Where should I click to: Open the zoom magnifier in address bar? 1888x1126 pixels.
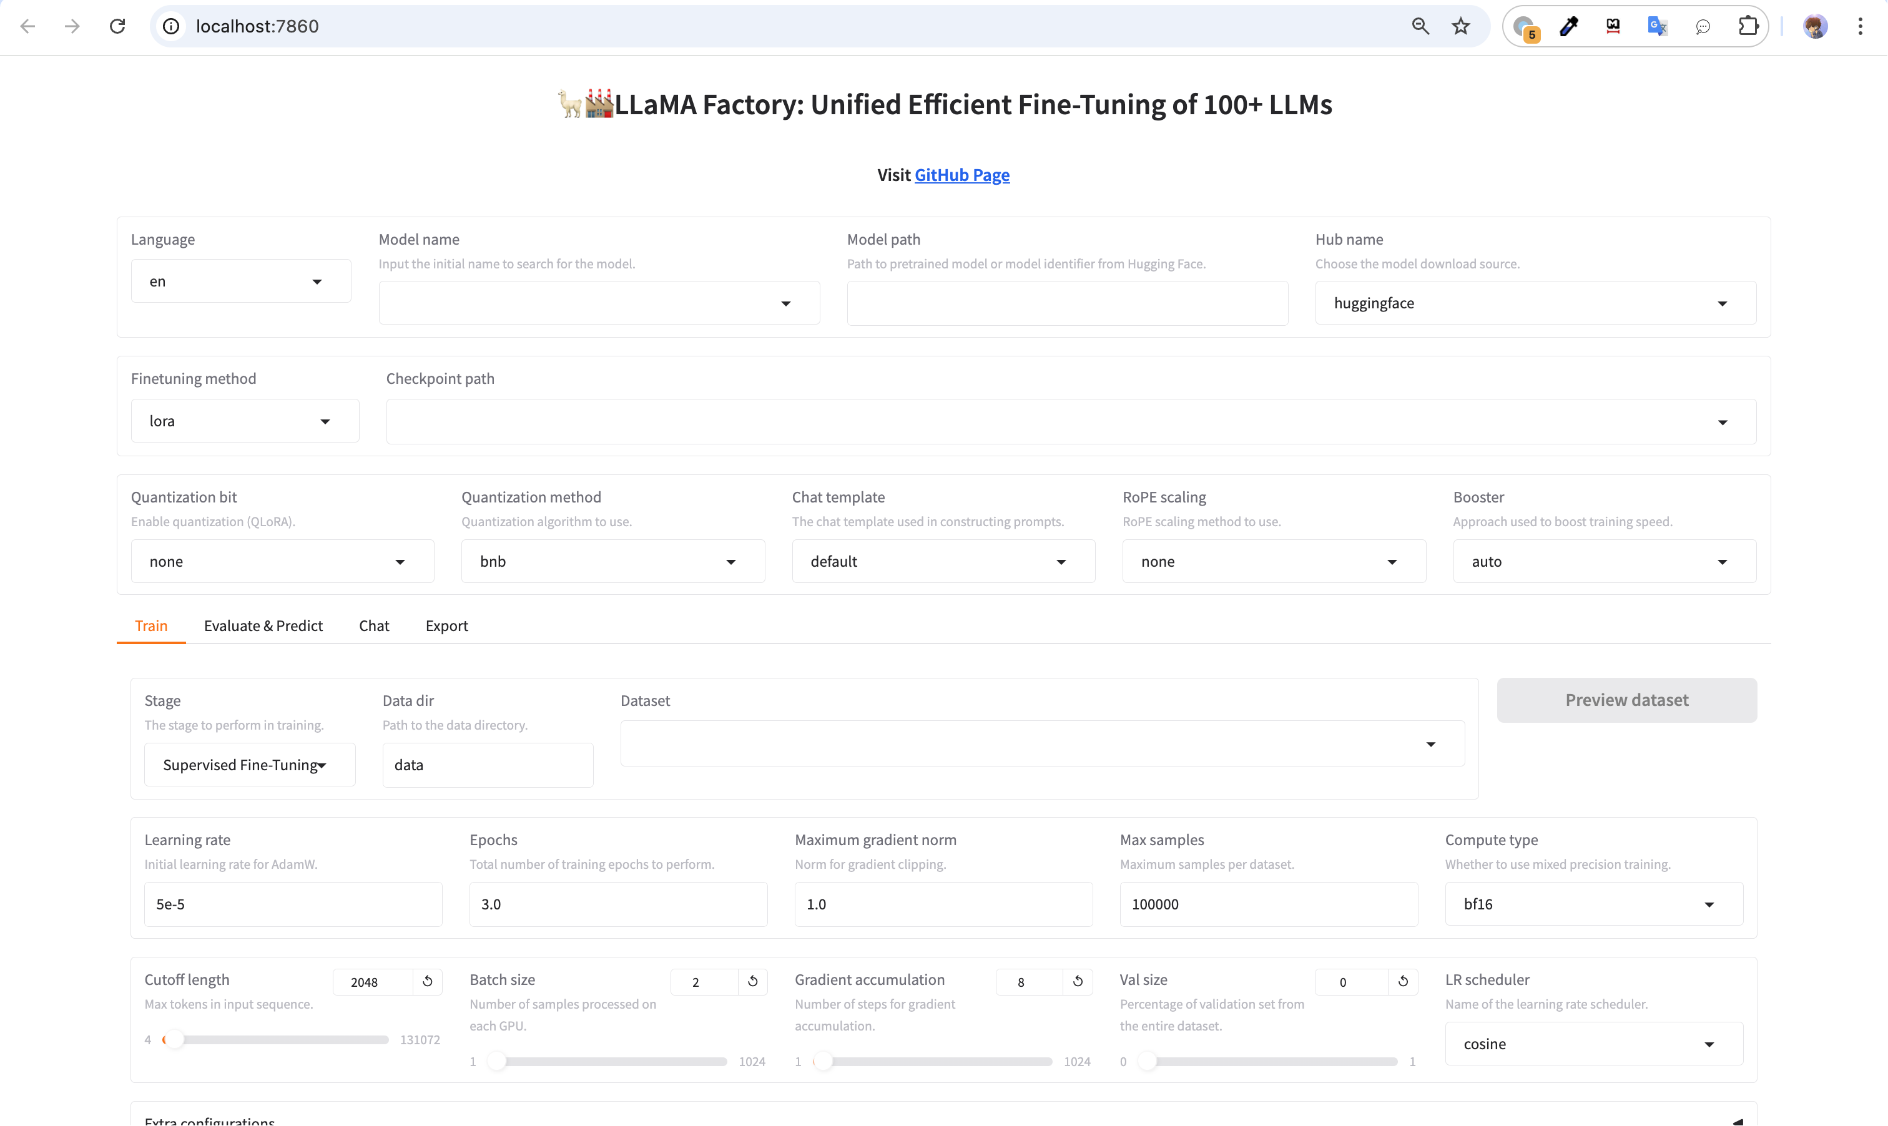pos(1420,27)
